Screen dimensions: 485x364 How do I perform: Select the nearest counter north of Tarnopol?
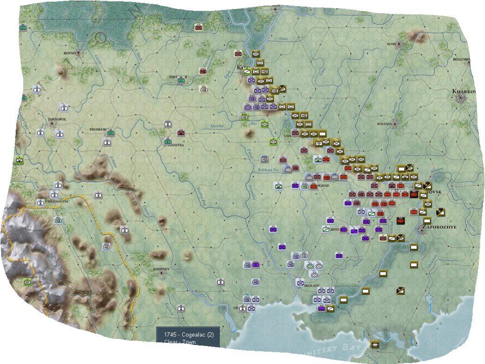click(x=64, y=108)
